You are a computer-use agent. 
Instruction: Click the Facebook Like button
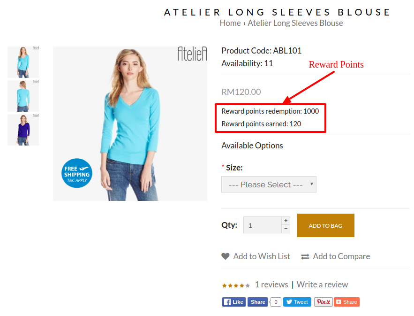[x=234, y=302]
